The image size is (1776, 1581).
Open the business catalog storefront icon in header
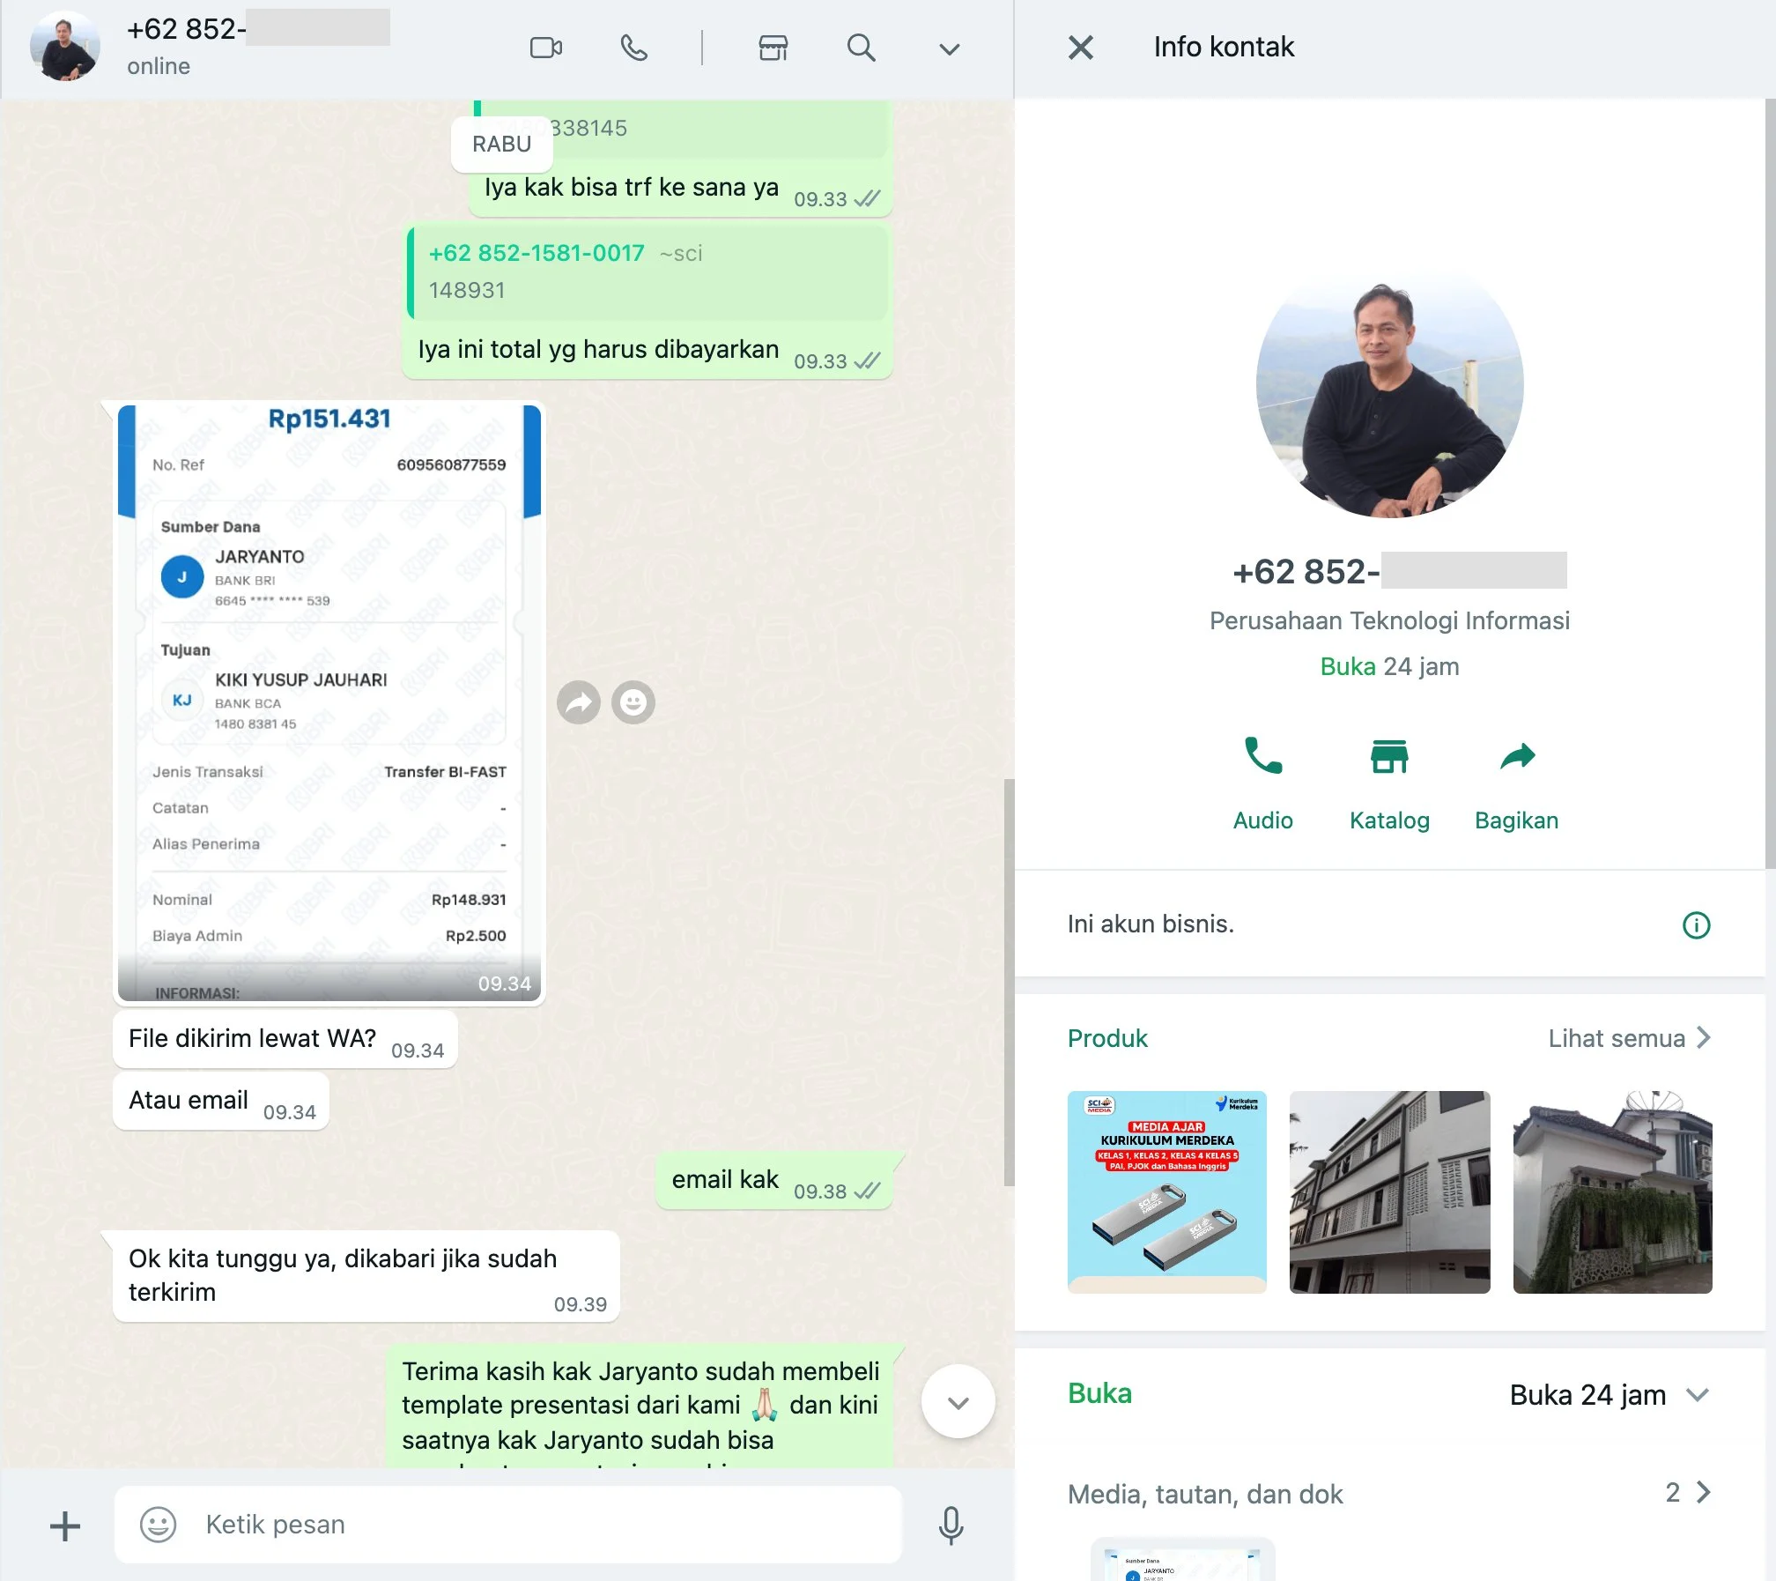click(773, 48)
